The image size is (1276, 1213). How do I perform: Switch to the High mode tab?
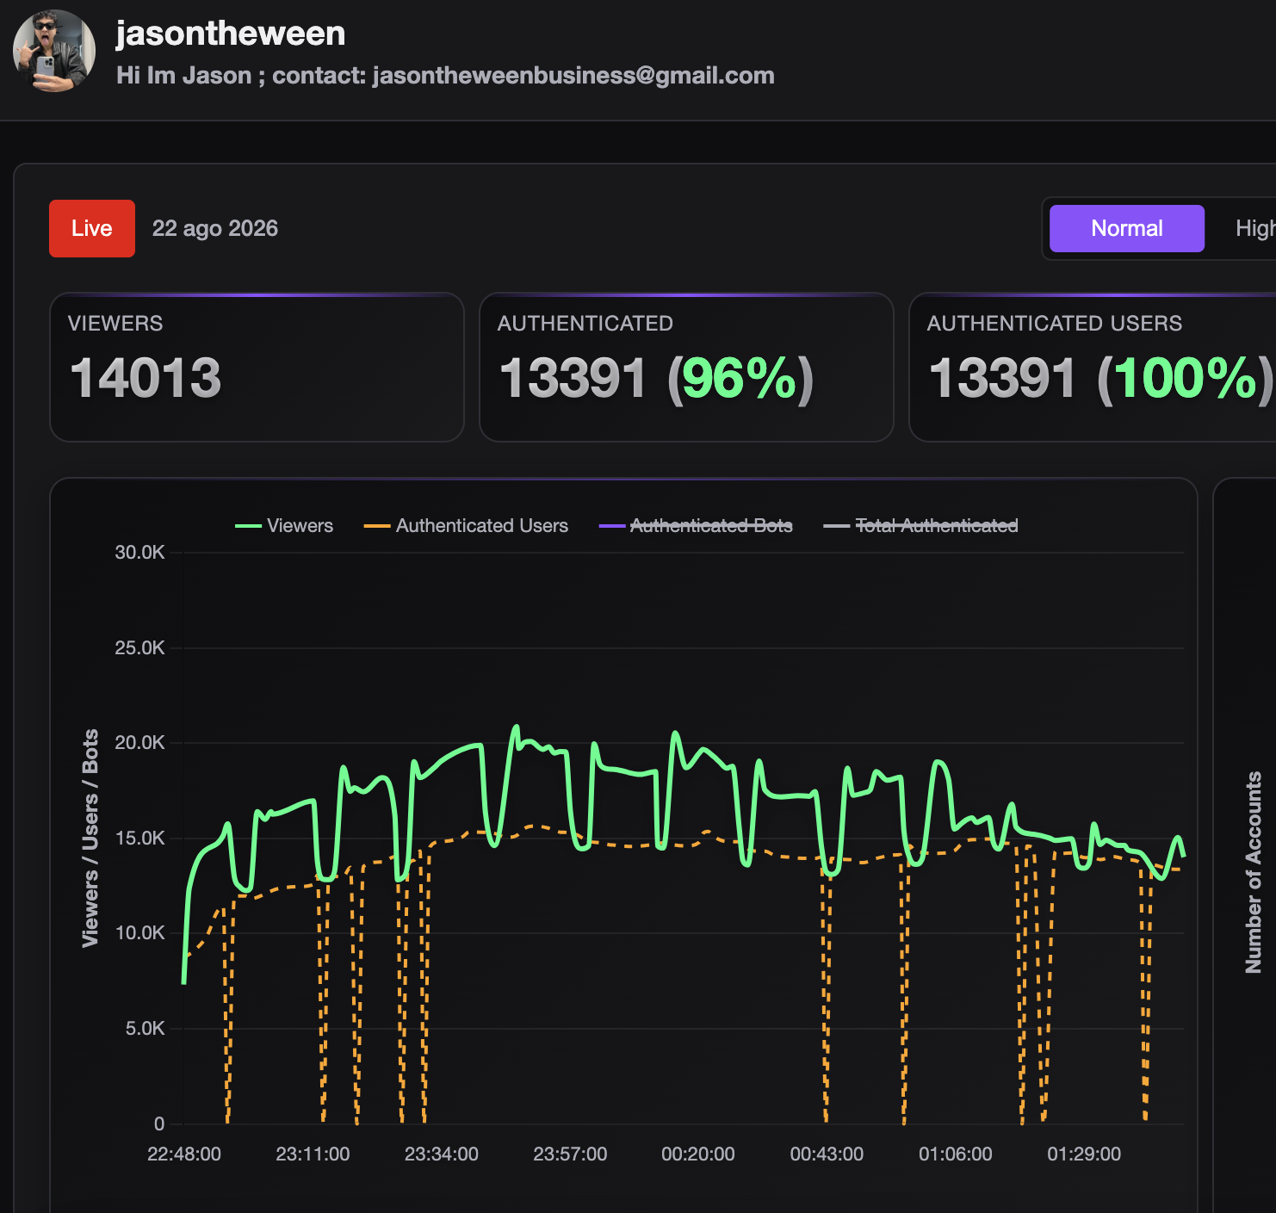click(1255, 228)
